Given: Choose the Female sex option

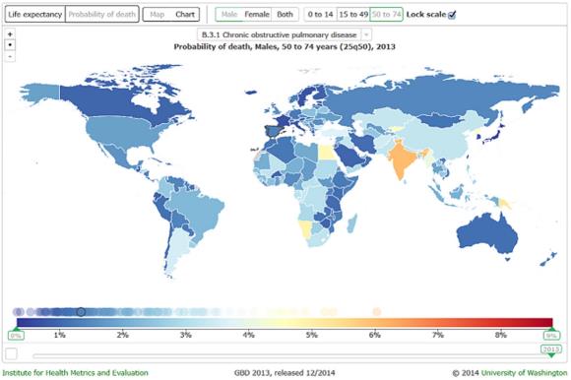Looking at the screenshot, I should 257,14.
